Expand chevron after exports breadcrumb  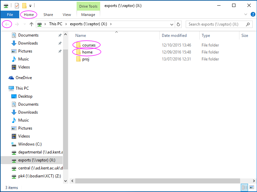pyautogui.click(x=111, y=24)
